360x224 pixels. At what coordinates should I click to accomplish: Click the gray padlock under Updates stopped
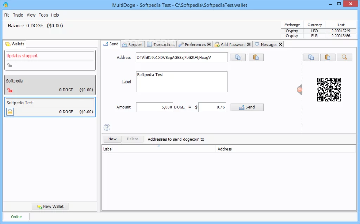(10, 65)
